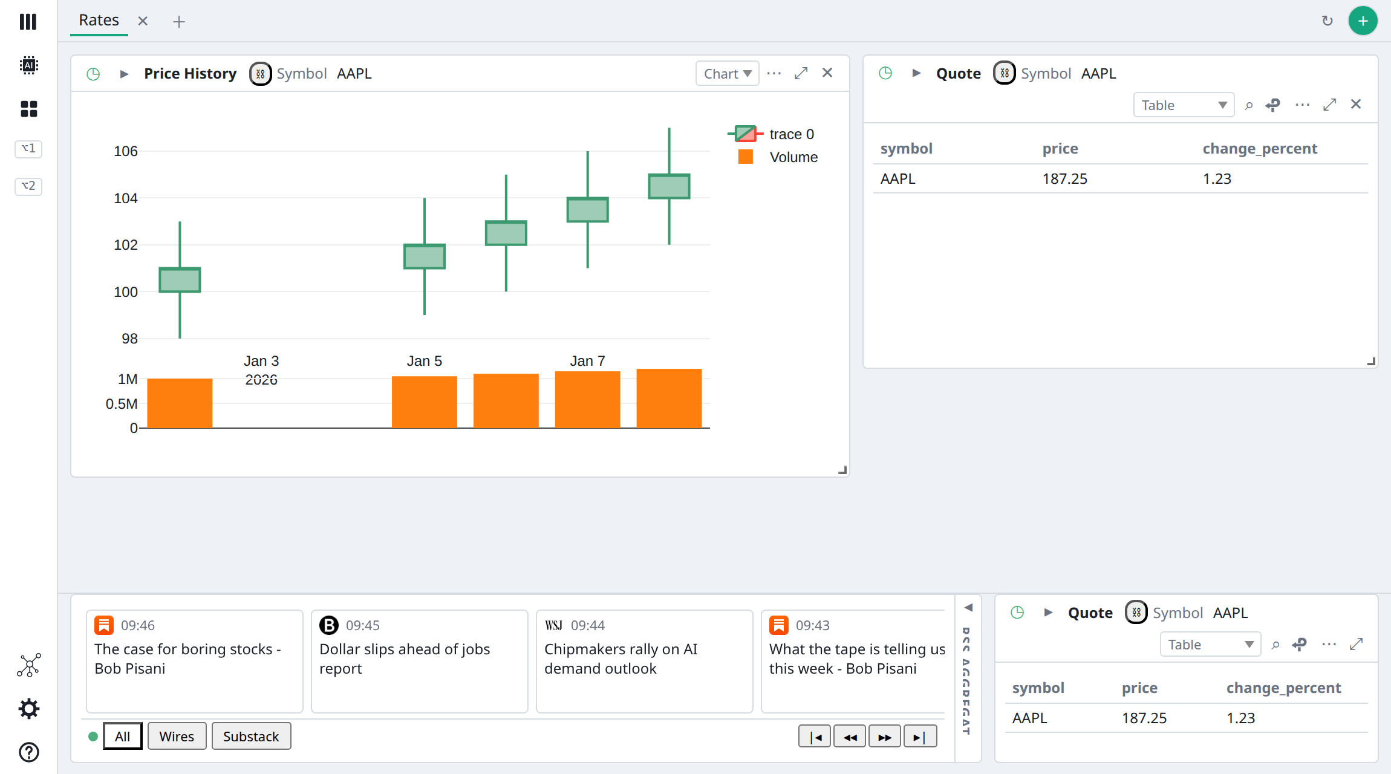Viewport: 1391px width, 774px height.
Task: Open the dashboard grid sidebar icon
Action: [x=28, y=109]
